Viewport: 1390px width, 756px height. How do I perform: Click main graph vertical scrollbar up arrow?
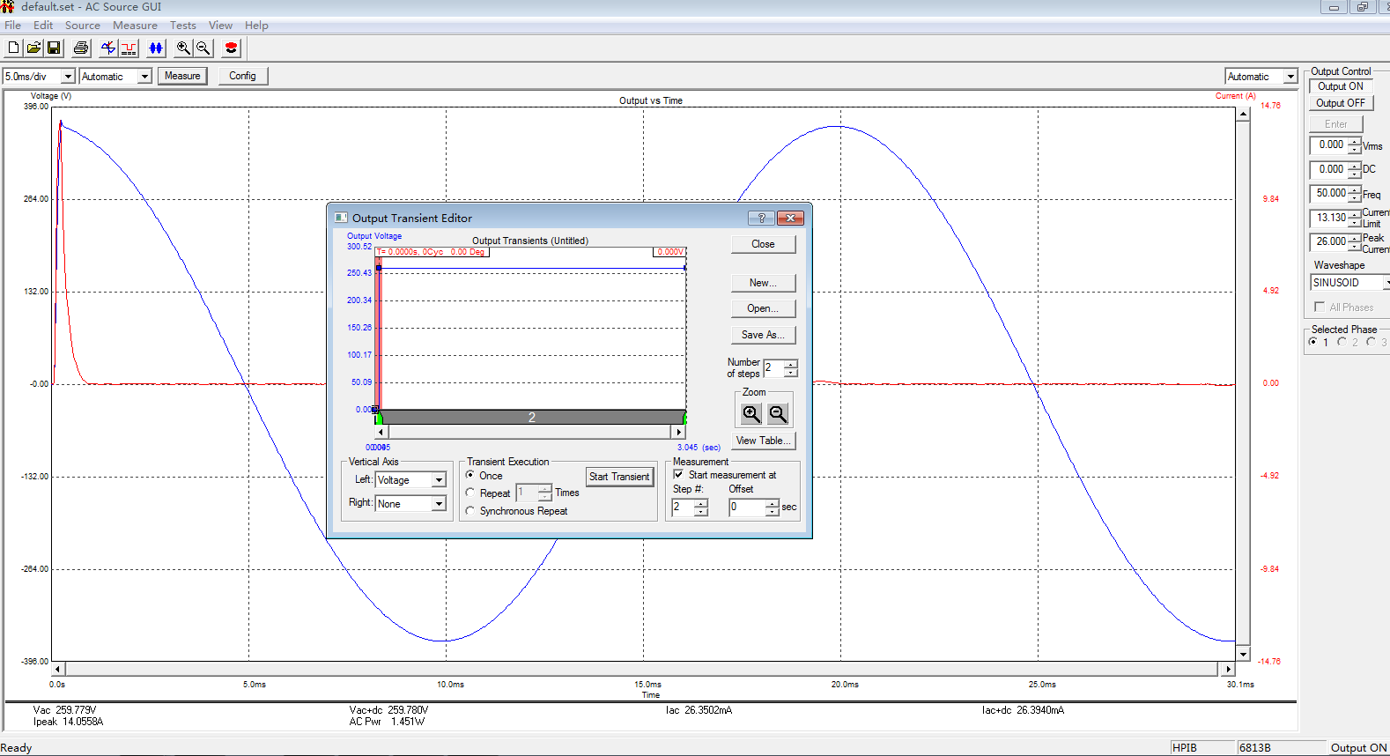coord(1243,115)
